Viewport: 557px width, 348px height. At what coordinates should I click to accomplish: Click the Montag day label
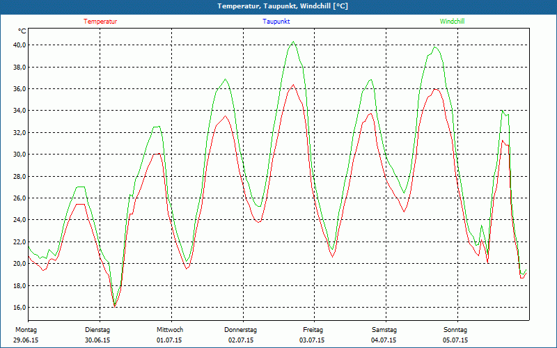pos(26,330)
